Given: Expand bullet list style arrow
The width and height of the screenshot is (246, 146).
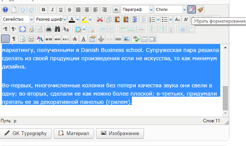Looking at the screenshot, I should [x=171, y=20].
